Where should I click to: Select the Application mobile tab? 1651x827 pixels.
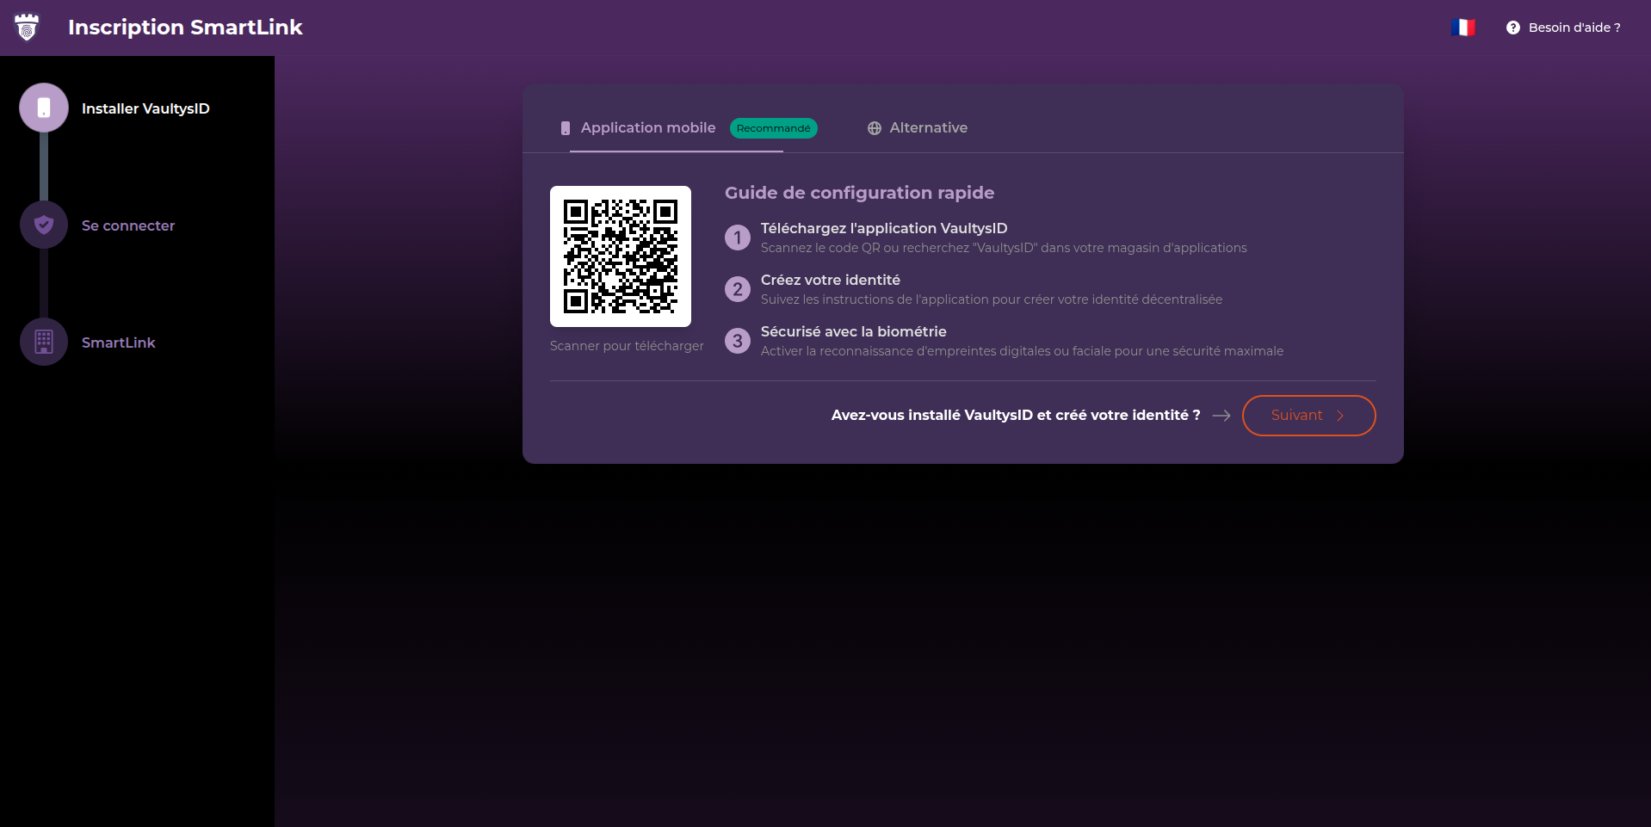tap(647, 127)
